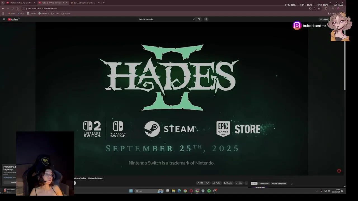Open the YouTube hamburger guide menu
The image size is (358, 201).
click(4, 19)
